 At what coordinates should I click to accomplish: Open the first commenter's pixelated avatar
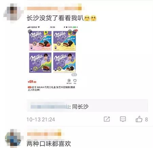tap(13, 13)
